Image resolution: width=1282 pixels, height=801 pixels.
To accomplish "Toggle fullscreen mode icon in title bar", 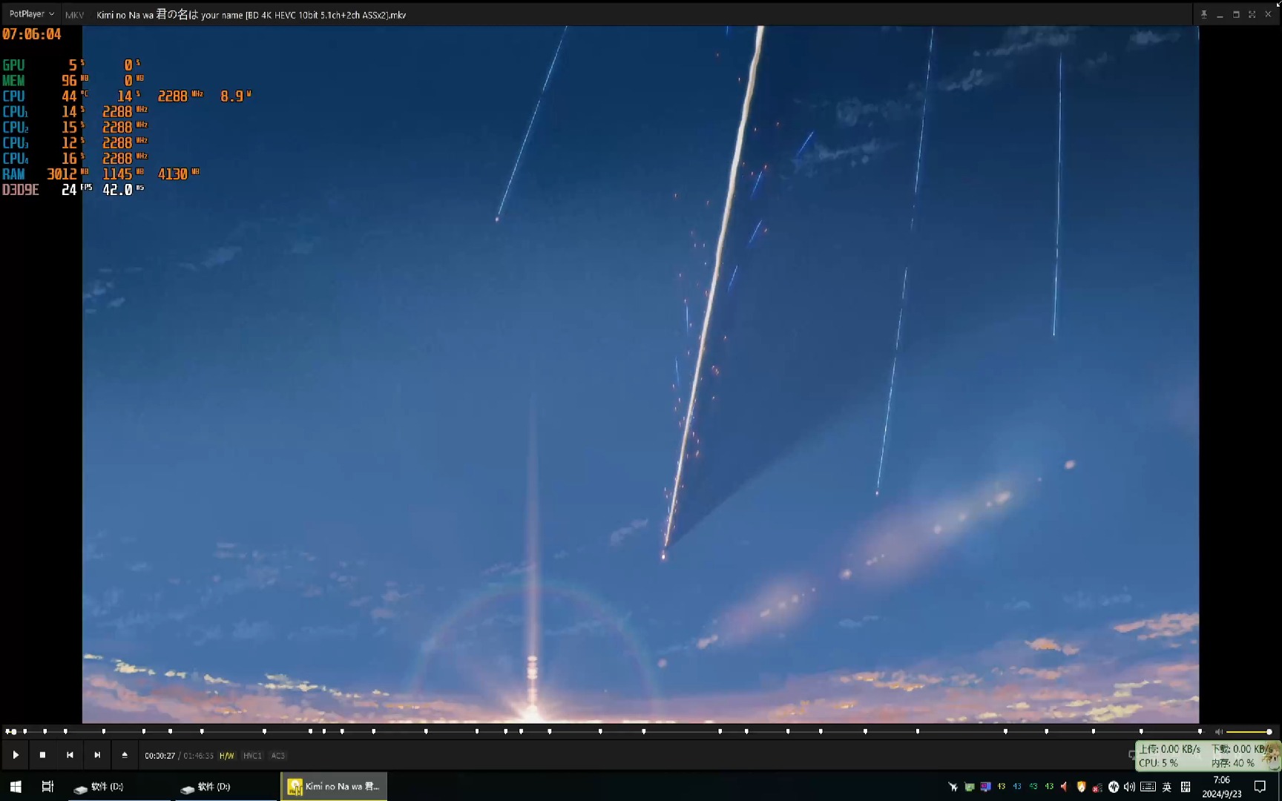I will [x=1252, y=14].
